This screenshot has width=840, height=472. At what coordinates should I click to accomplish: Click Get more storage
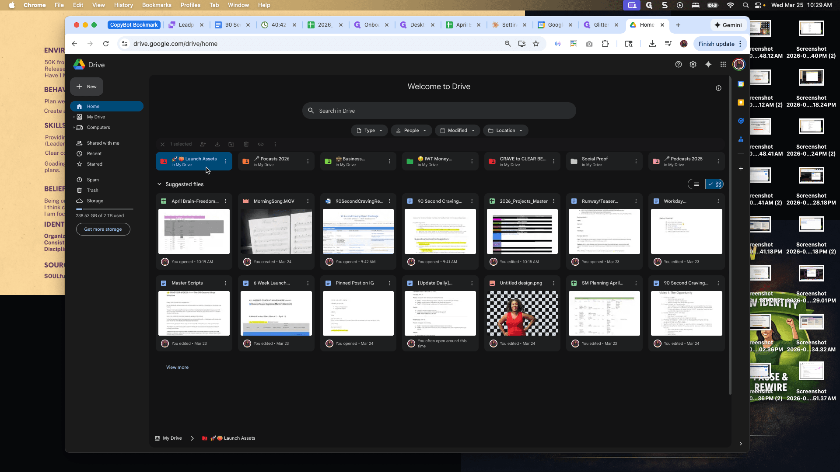[x=103, y=229]
